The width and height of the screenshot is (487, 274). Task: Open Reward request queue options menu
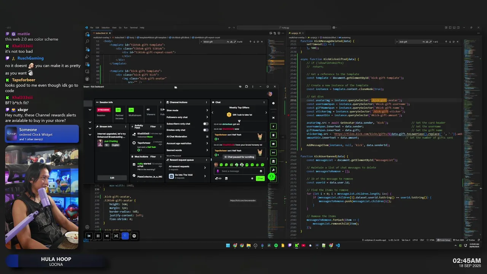[x=207, y=160]
